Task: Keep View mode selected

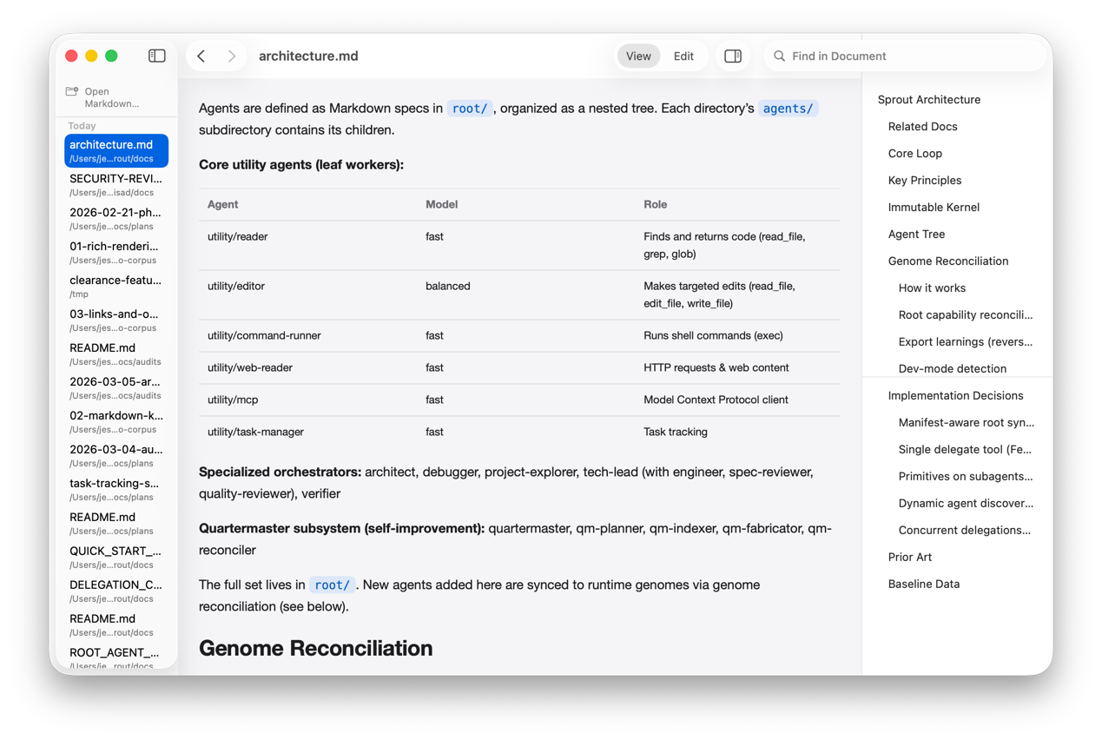Action: point(638,55)
